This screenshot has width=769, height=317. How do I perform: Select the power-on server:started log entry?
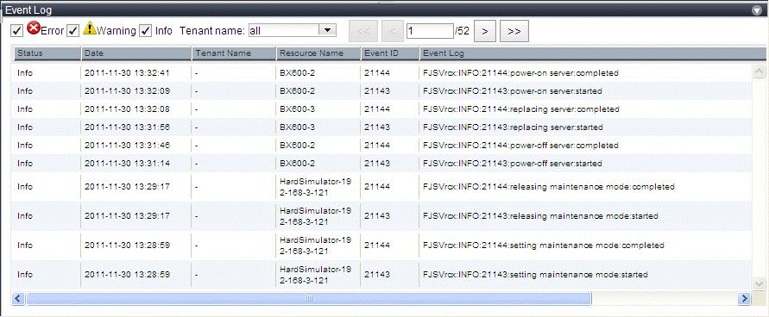click(513, 91)
